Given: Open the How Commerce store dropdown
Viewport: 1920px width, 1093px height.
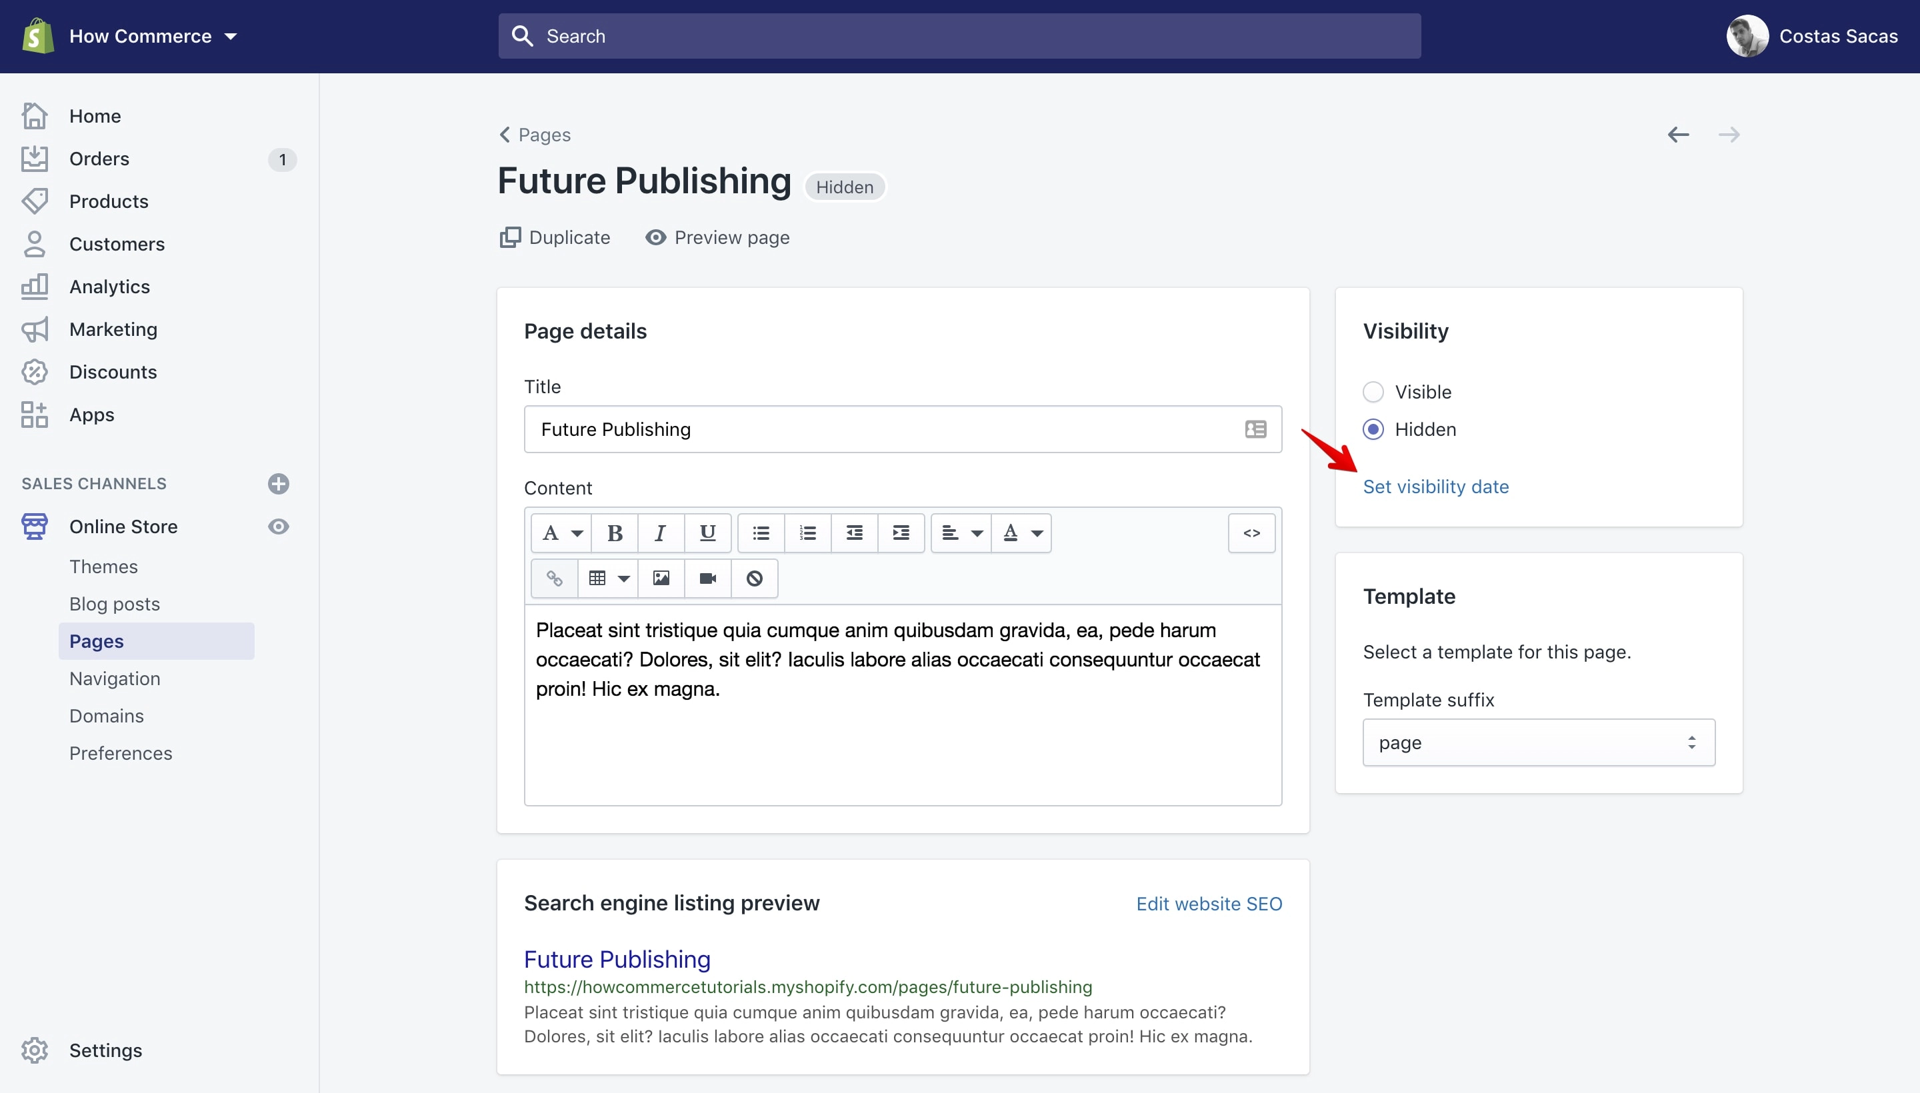Looking at the screenshot, I should coord(153,36).
